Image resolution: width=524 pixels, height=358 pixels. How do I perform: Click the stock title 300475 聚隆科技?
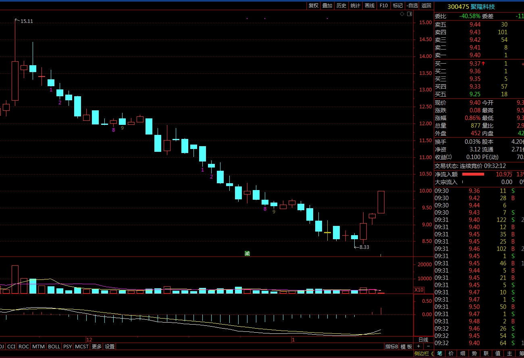[471, 6]
